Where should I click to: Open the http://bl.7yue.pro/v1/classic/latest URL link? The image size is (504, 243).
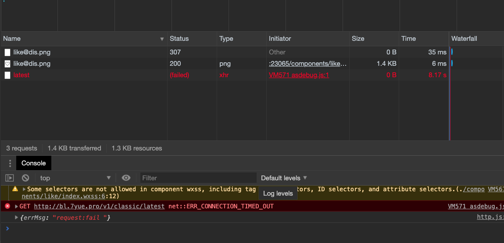click(x=99, y=206)
